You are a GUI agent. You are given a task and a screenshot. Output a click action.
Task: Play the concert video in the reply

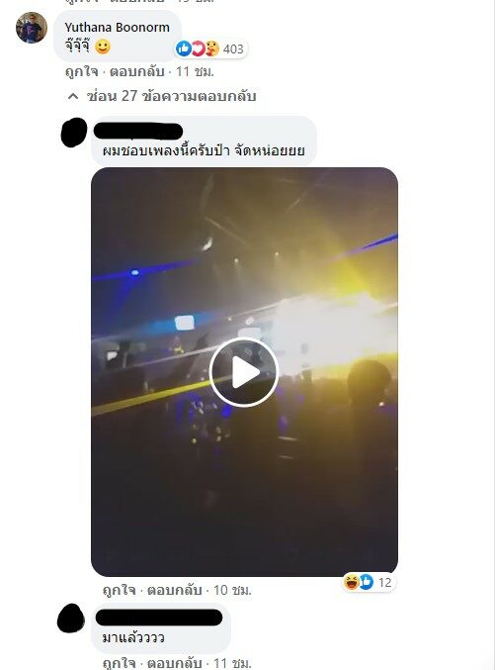tap(244, 372)
